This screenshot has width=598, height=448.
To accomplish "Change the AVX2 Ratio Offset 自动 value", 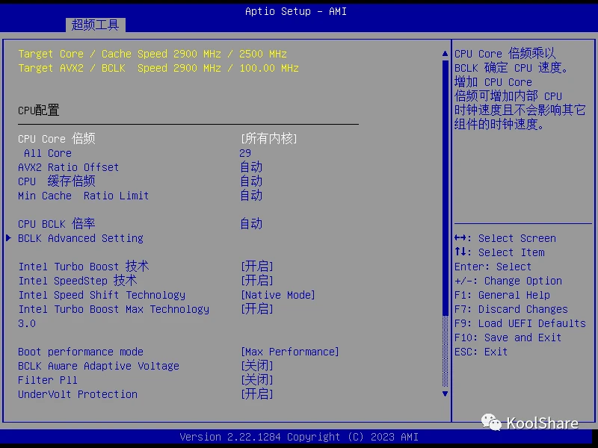I will click(x=251, y=167).
